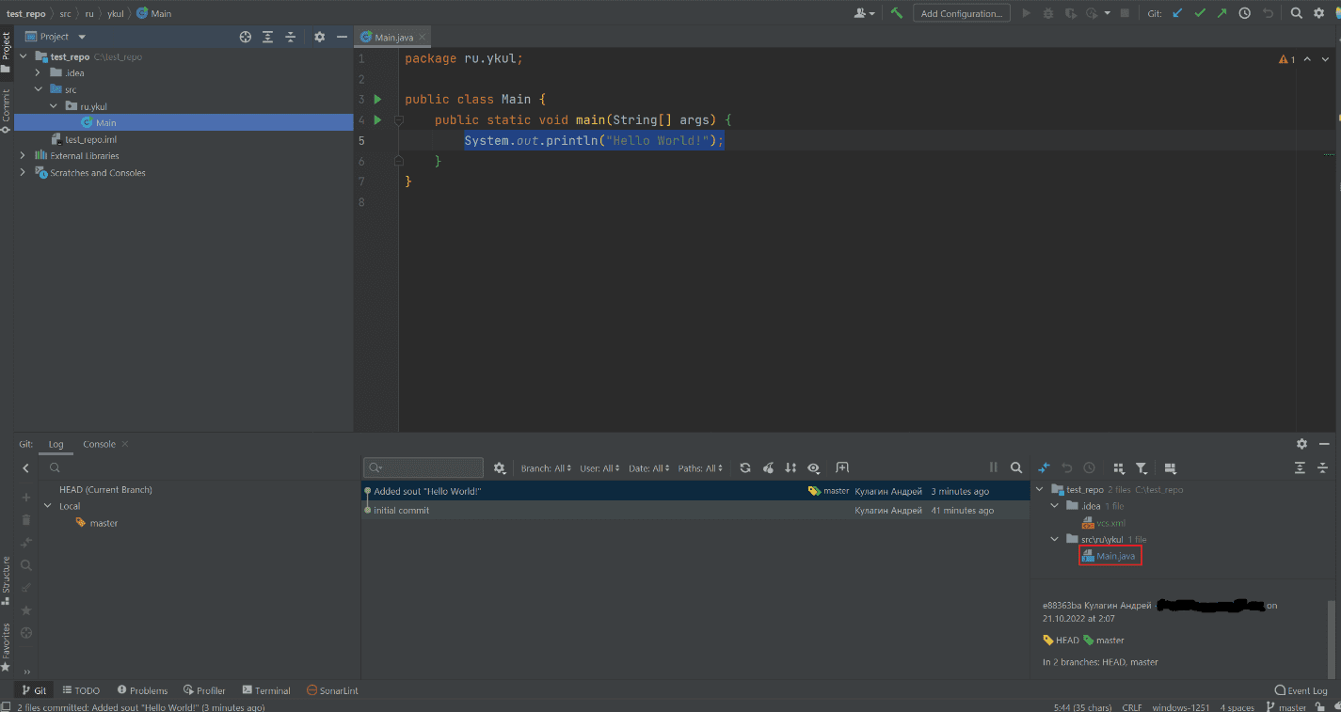1341x712 pixels.
Task: Collapse the ru.ykul package
Action: coord(54,106)
